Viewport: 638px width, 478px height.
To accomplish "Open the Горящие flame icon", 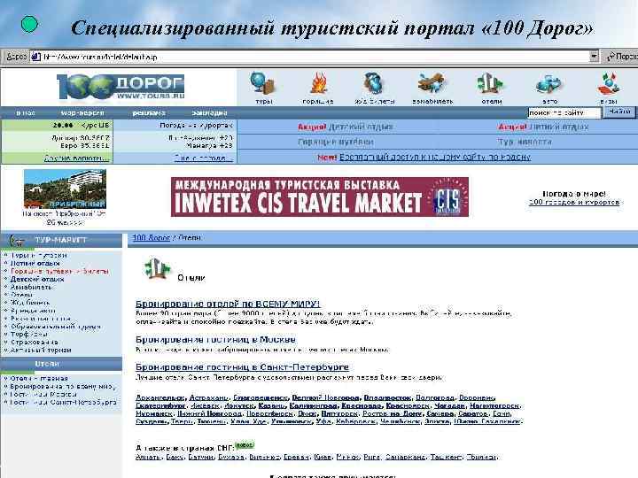I will [319, 84].
